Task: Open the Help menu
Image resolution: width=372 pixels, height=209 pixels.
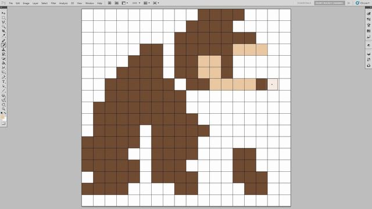Action: 99,3
